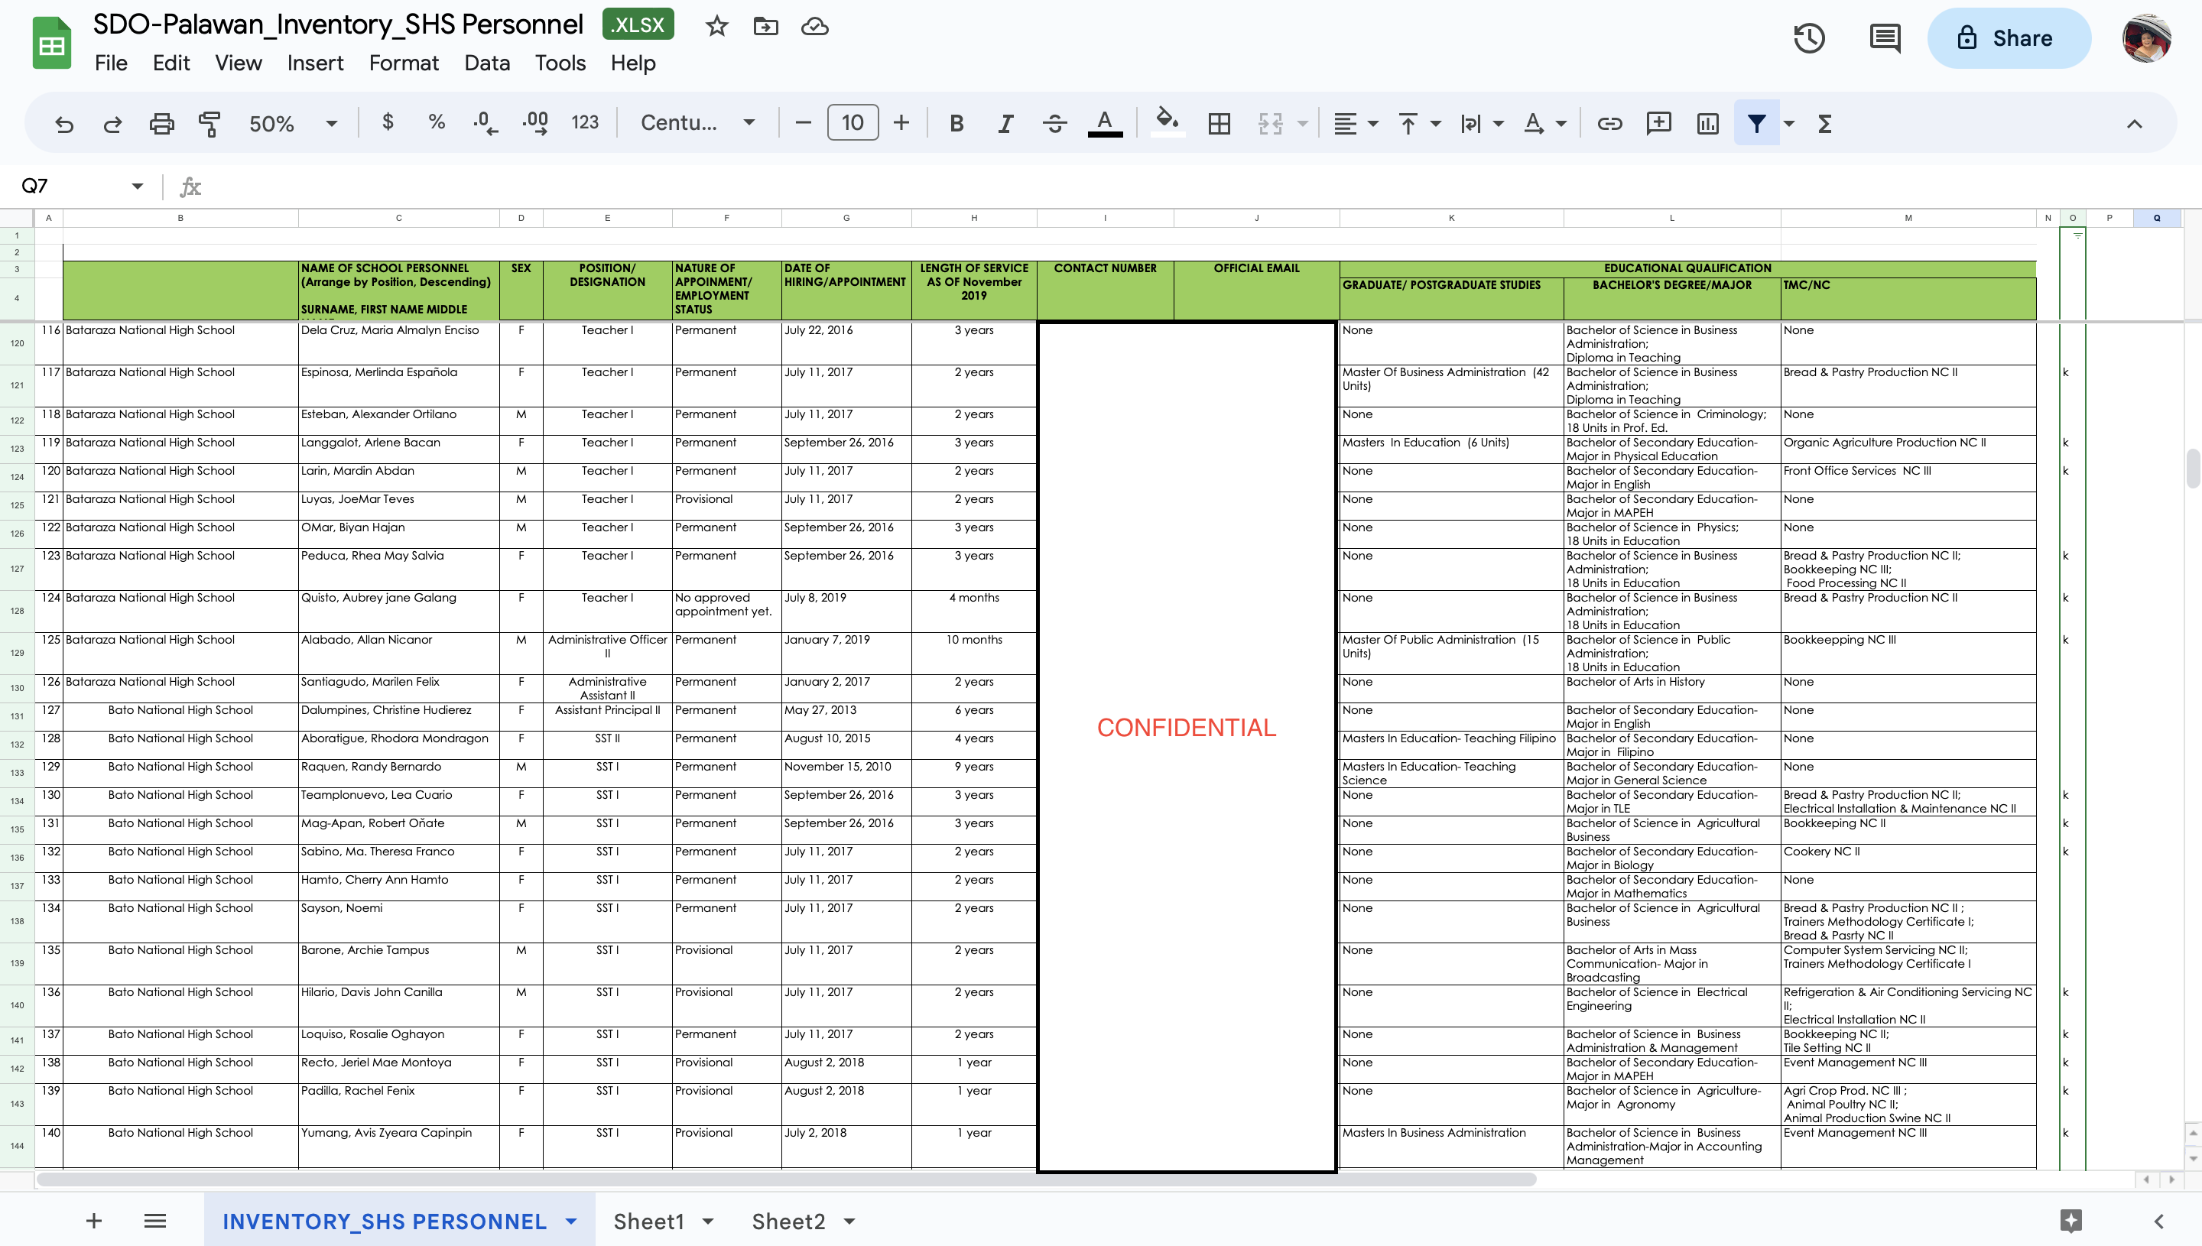Click the font size input field
Viewport: 2202px width, 1246px height.
click(852, 123)
